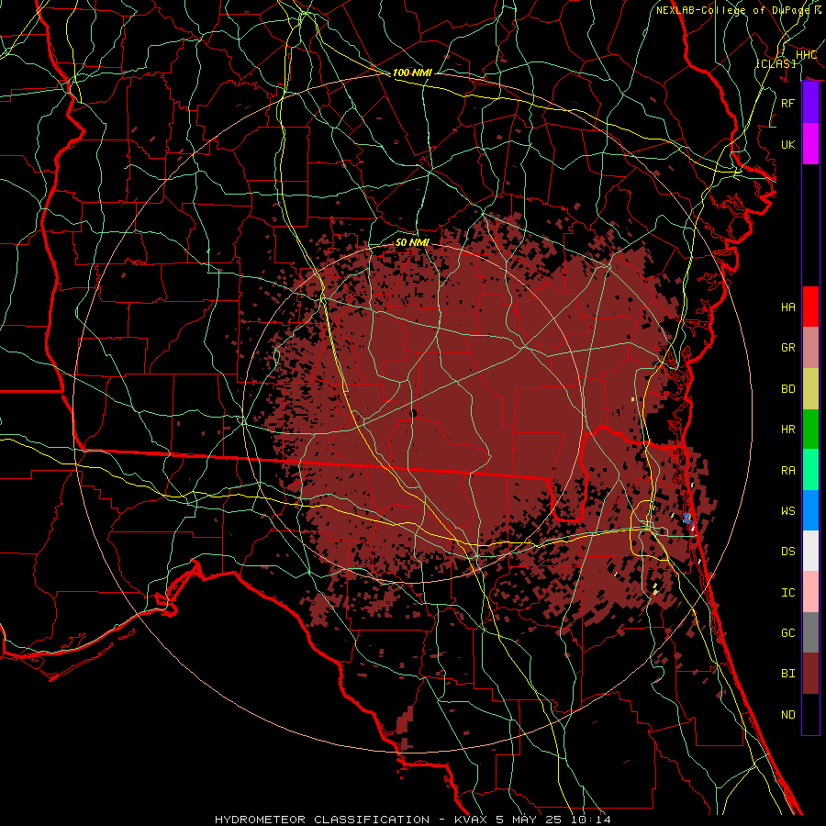The width and height of the screenshot is (826, 826).
Task: Click the RA legend label
Action: point(788,471)
